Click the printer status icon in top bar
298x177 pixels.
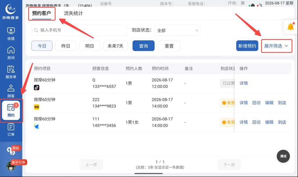pyautogui.click(x=253, y=5)
